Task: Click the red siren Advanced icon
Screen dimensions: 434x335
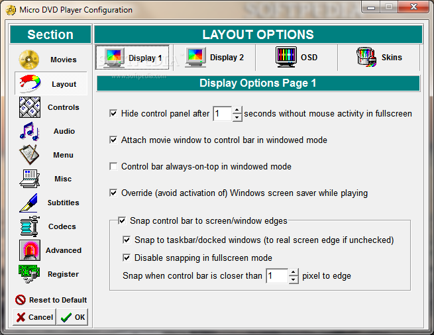Action: click(30, 250)
